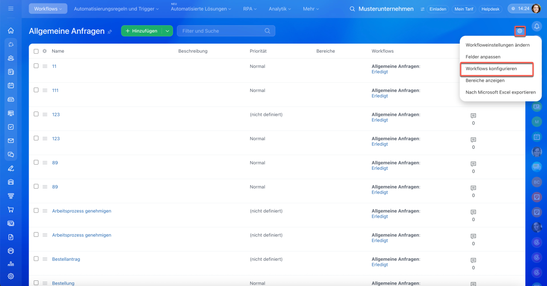547x286 pixels.
Task: Click the Einladen button
Action: [x=438, y=9]
